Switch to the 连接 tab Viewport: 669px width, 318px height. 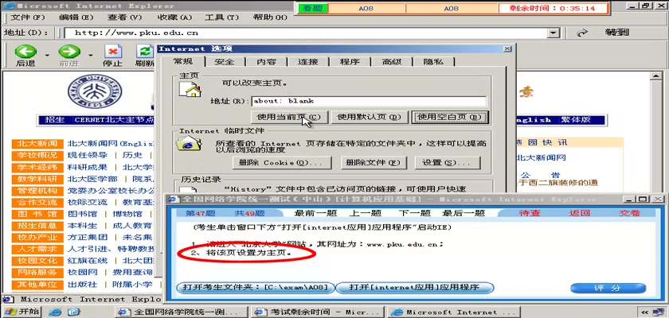click(308, 62)
